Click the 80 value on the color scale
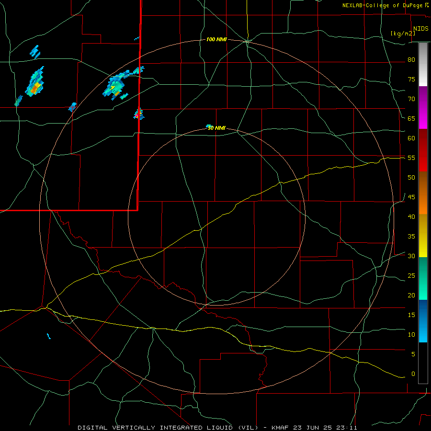431x431 pixels. pos(411,60)
